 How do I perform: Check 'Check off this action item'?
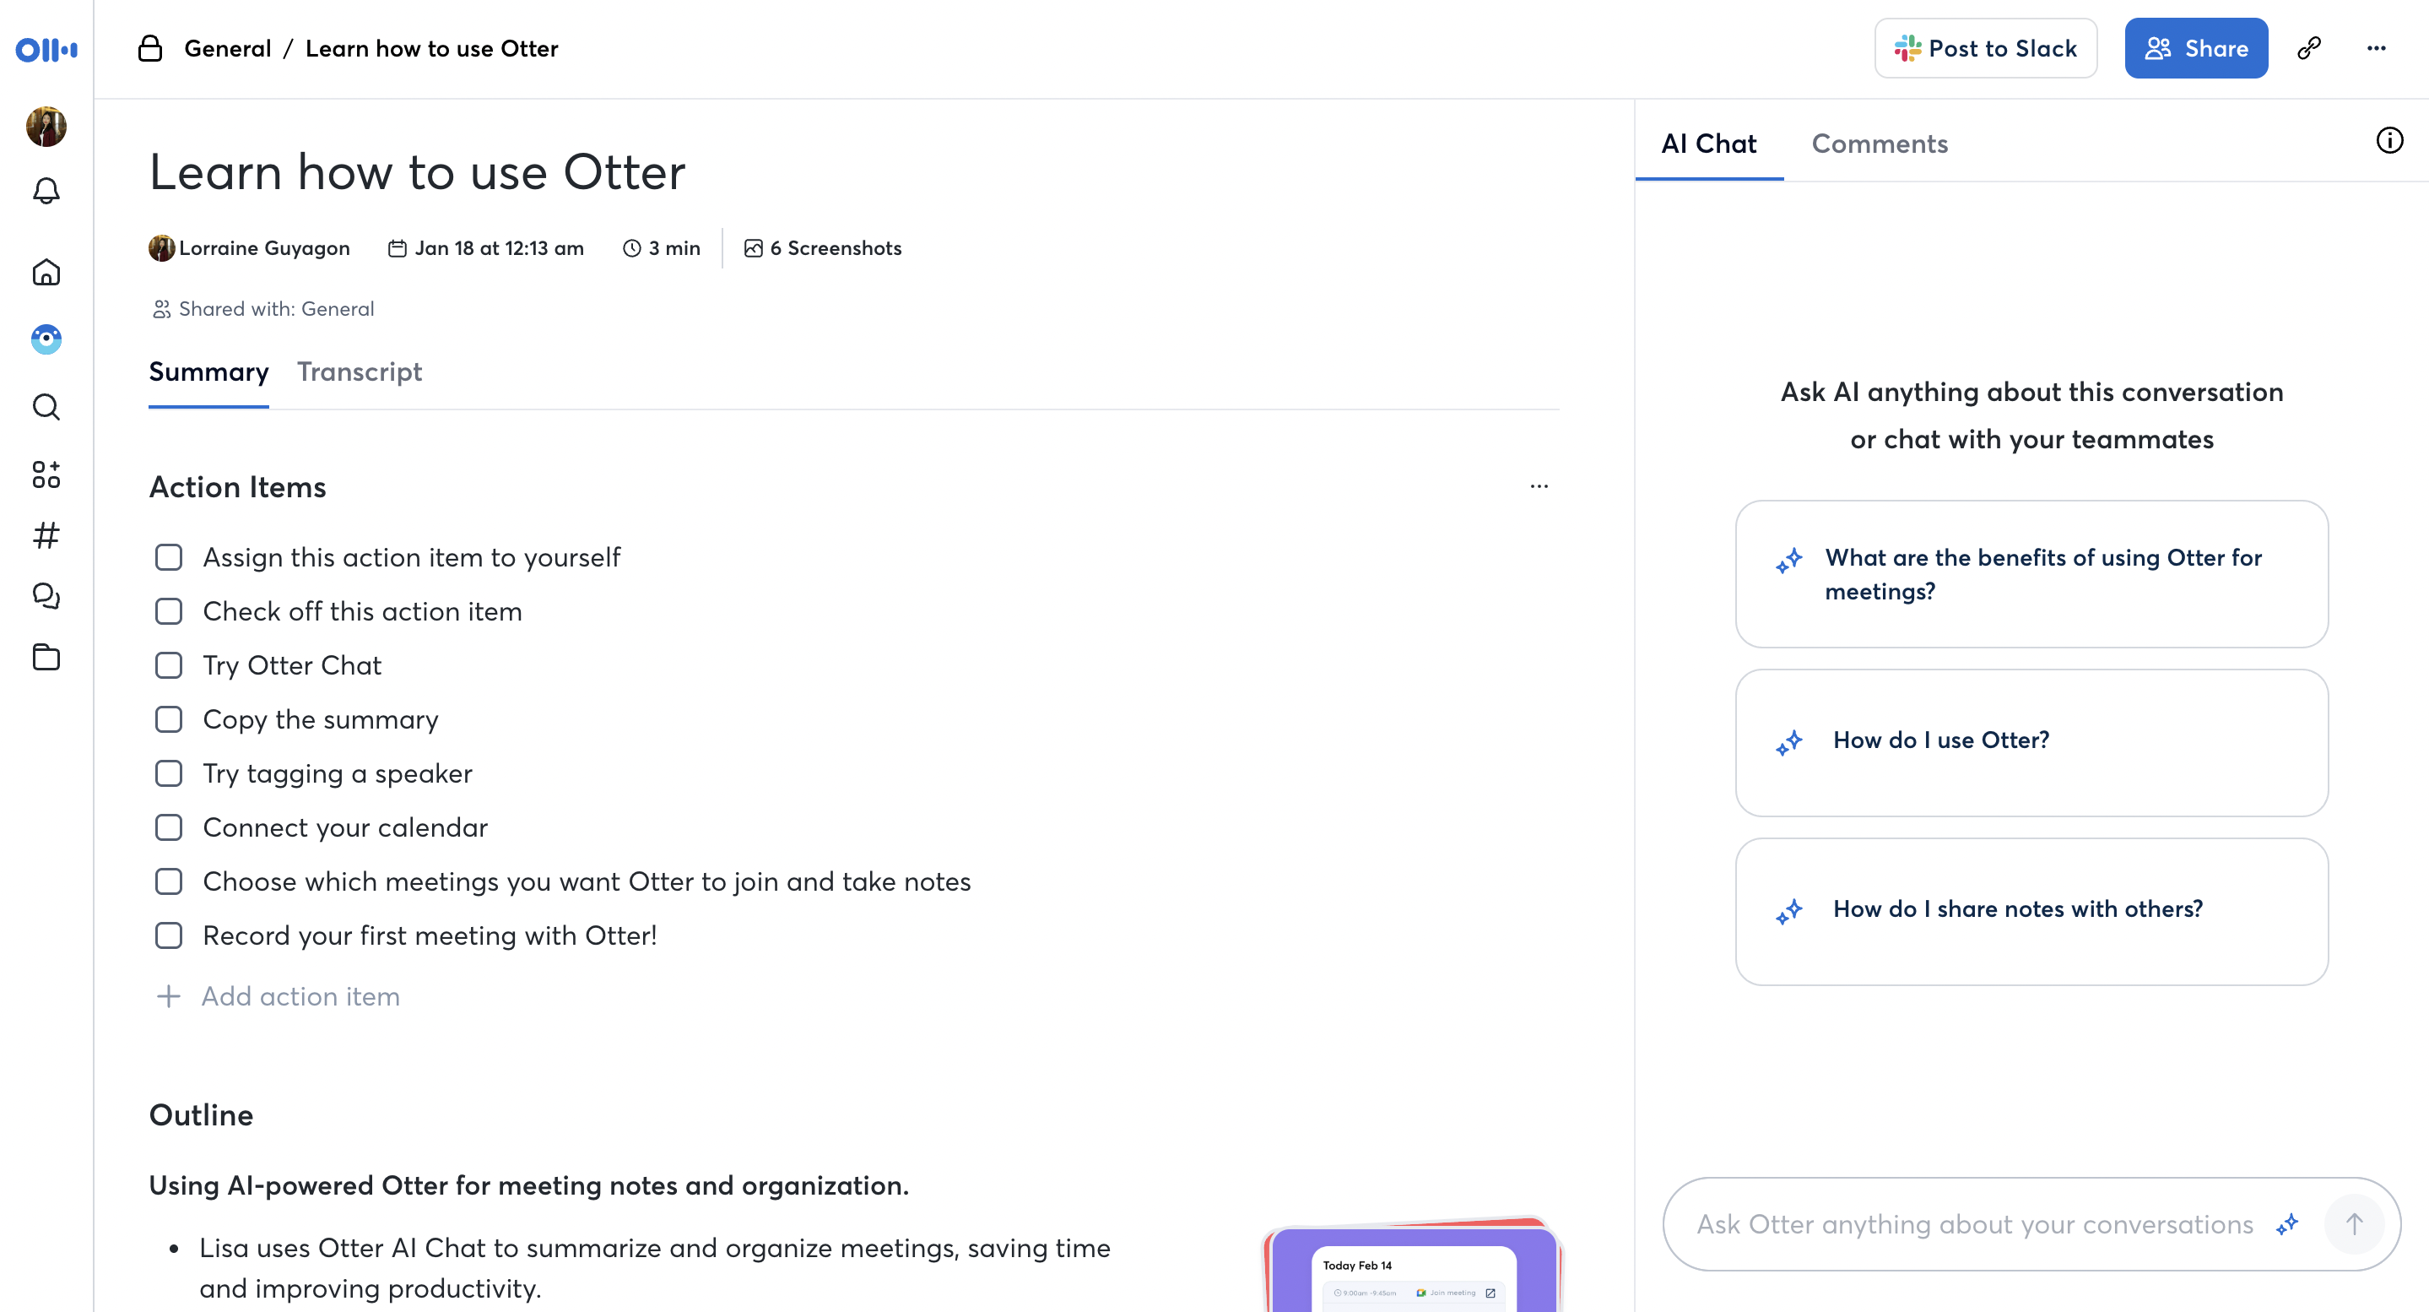point(169,611)
